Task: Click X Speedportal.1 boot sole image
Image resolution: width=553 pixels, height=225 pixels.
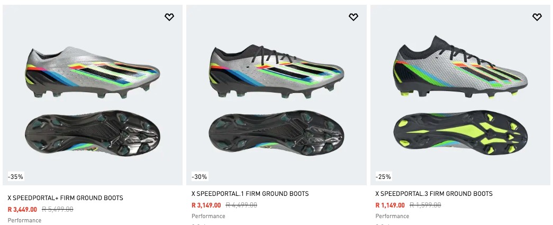Action: coord(276,131)
